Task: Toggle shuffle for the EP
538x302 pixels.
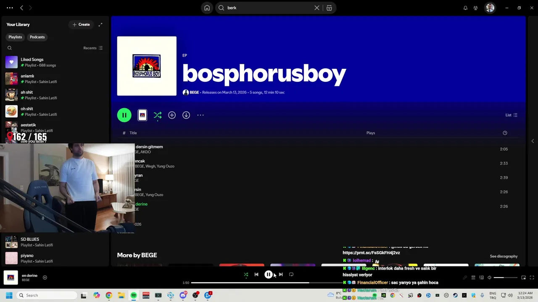Action: point(158,115)
